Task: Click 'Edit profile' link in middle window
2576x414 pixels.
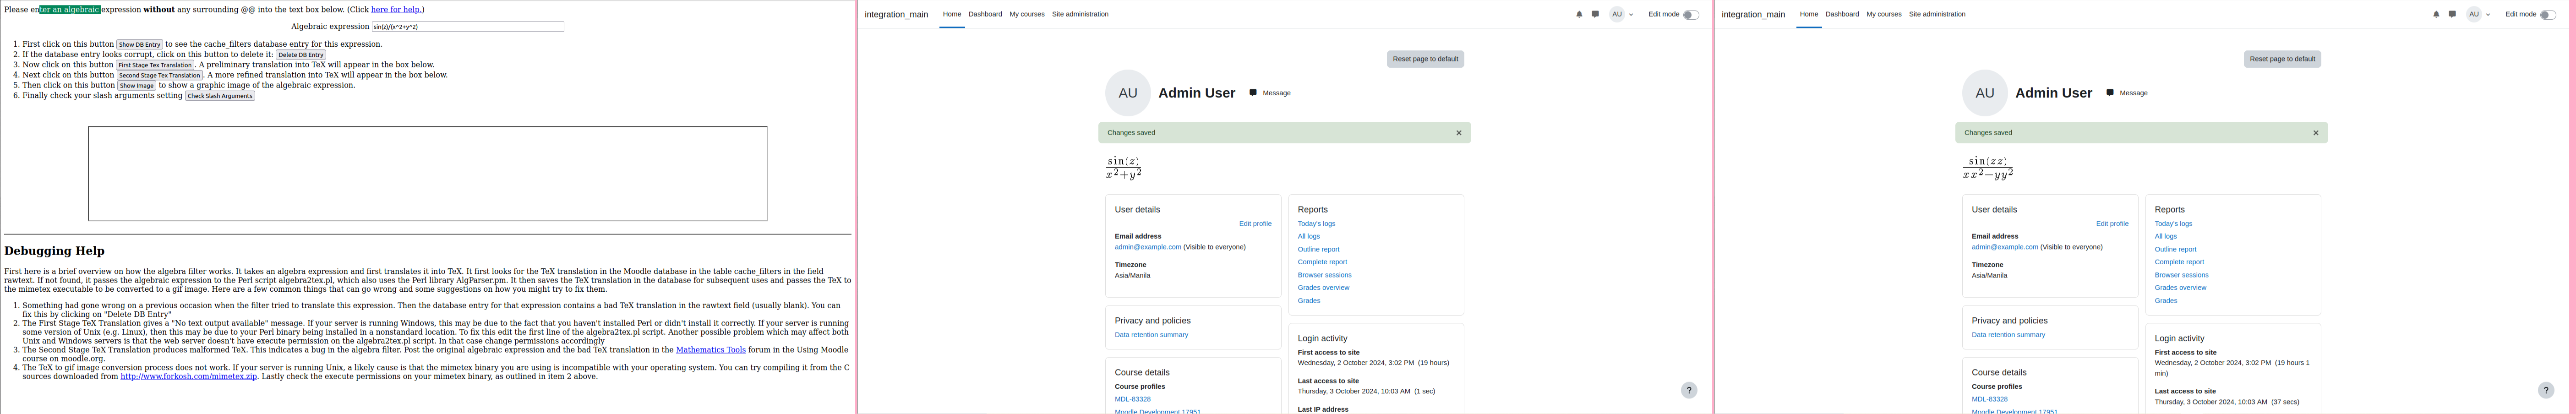Action: pos(1255,224)
